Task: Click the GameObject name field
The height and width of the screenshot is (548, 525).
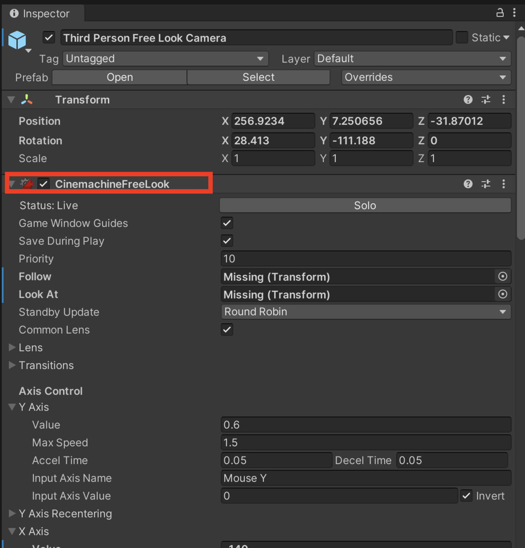Action: [x=256, y=37]
